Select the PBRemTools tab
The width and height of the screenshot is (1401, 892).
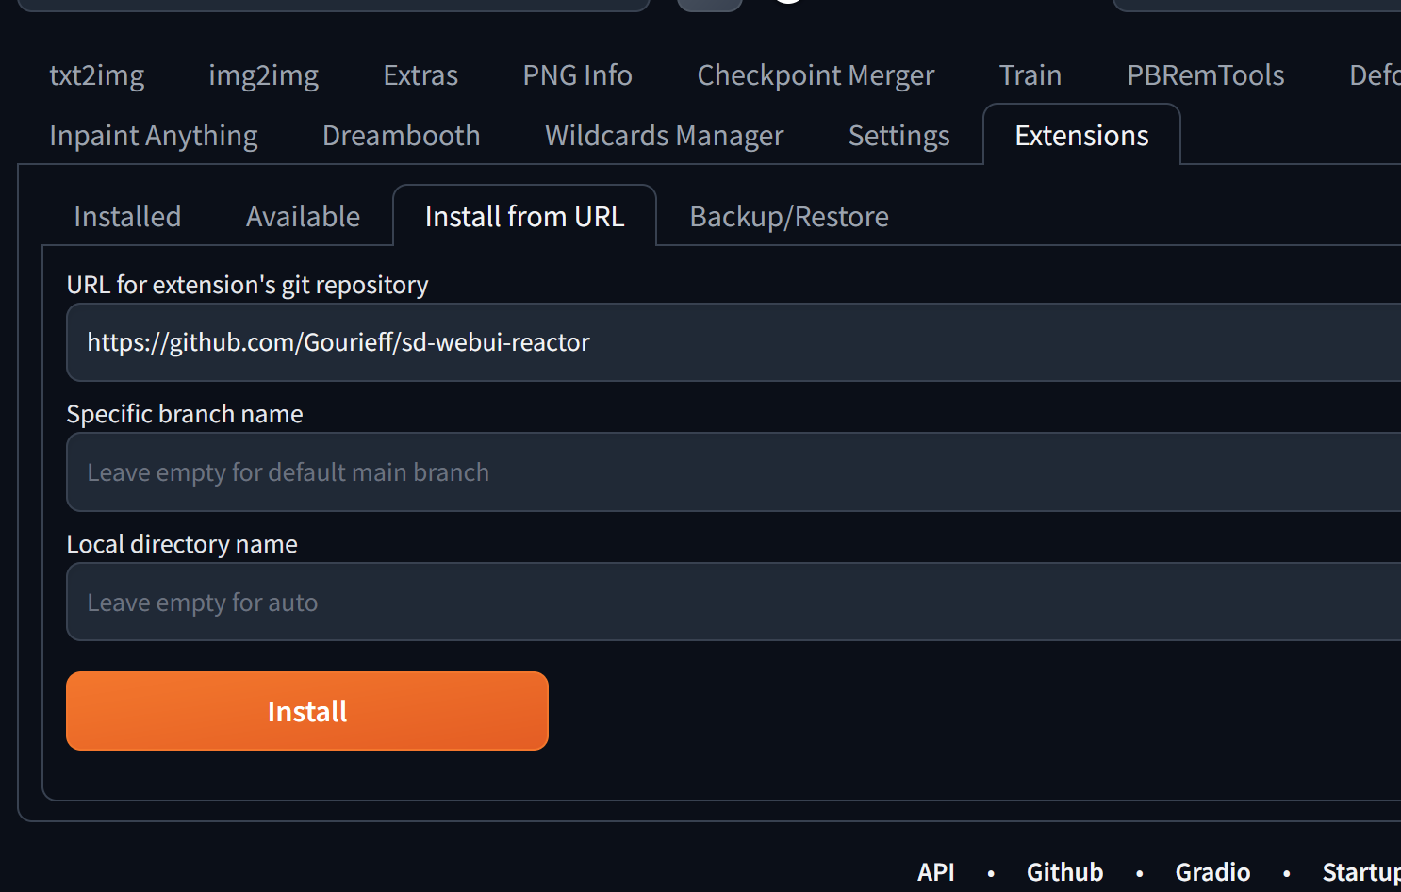coord(1205,75)
